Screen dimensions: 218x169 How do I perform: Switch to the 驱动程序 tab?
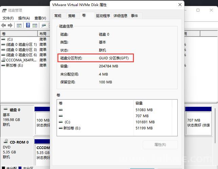[103, 16]
